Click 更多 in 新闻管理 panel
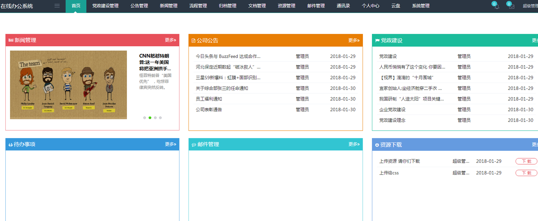The width and height of the screenshot is (538, 221). [x=170, y=40]
